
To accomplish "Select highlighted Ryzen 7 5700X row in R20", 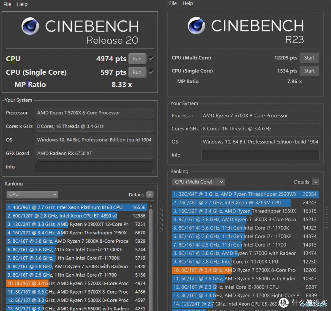I will (77, 283).
